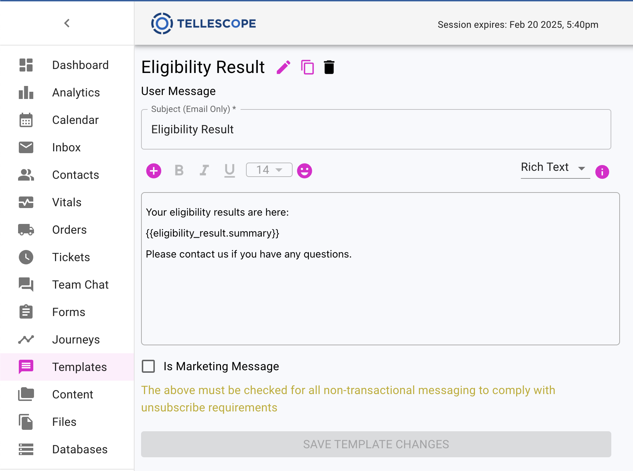Open Analytics via the bar chart icon

26,92
